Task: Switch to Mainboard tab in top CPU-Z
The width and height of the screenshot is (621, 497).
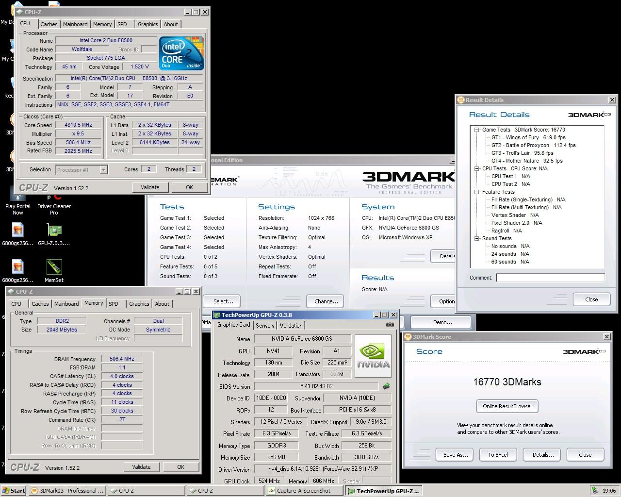Action: [x=75, y=24]
